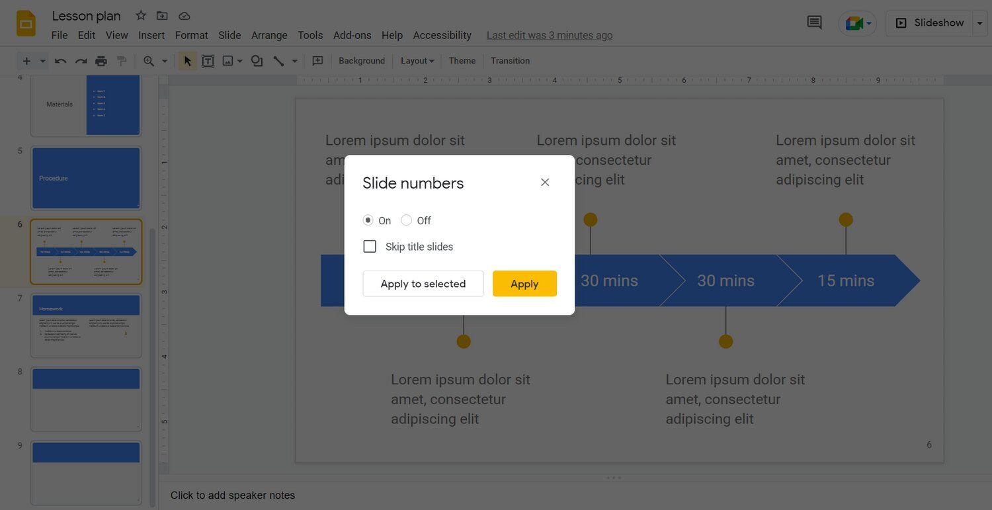Open the Accessibility menu
Screen dimensions: 992x510
coord(442,35)
